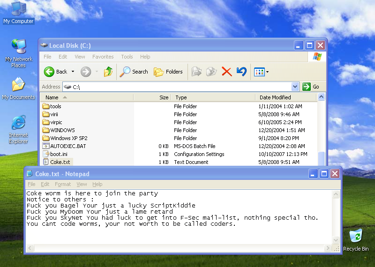This screenshot has width=375, height=267.
Task: Go up one folder level
Action: 108,72
